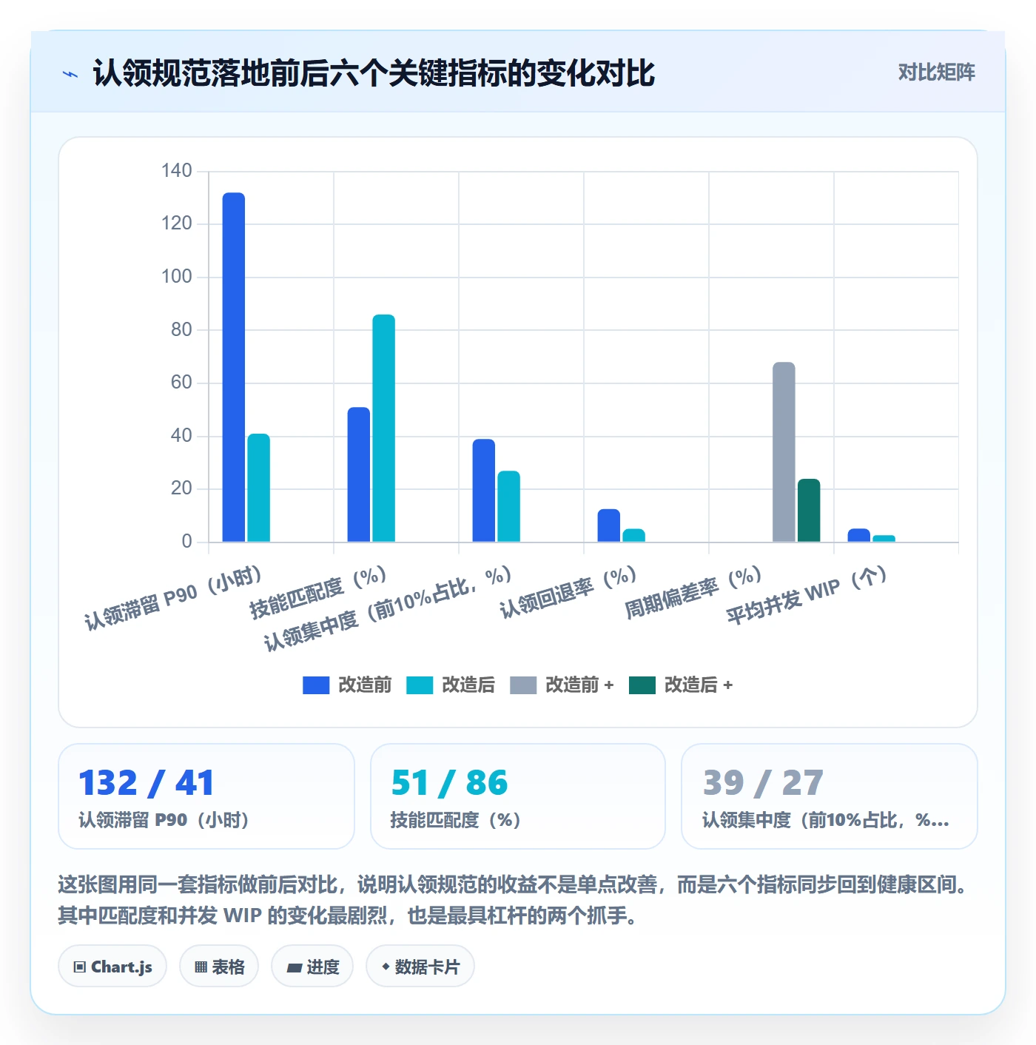1036x1045 pixels.
Task: Click the chart title 认领规范落地前后六个关键指标的变化对比
Action: 374,73
